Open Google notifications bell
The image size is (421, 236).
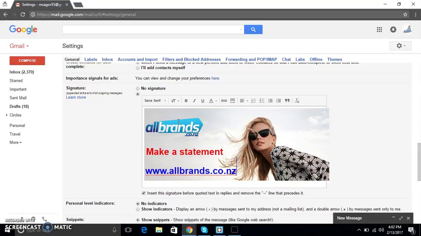coord(393,29)
